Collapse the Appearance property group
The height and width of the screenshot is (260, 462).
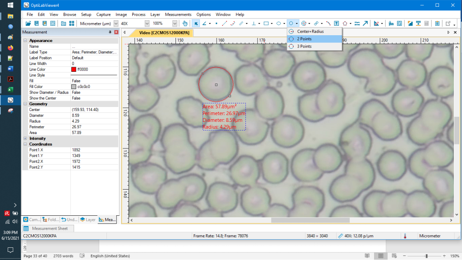25,41
